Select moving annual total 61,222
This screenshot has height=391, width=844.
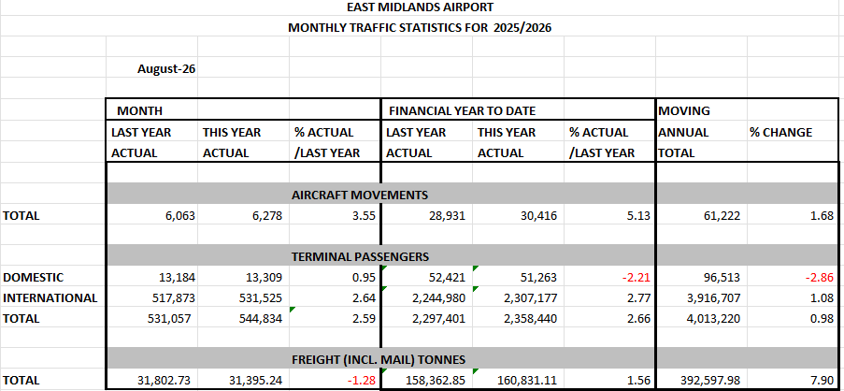tap(722, 216)
